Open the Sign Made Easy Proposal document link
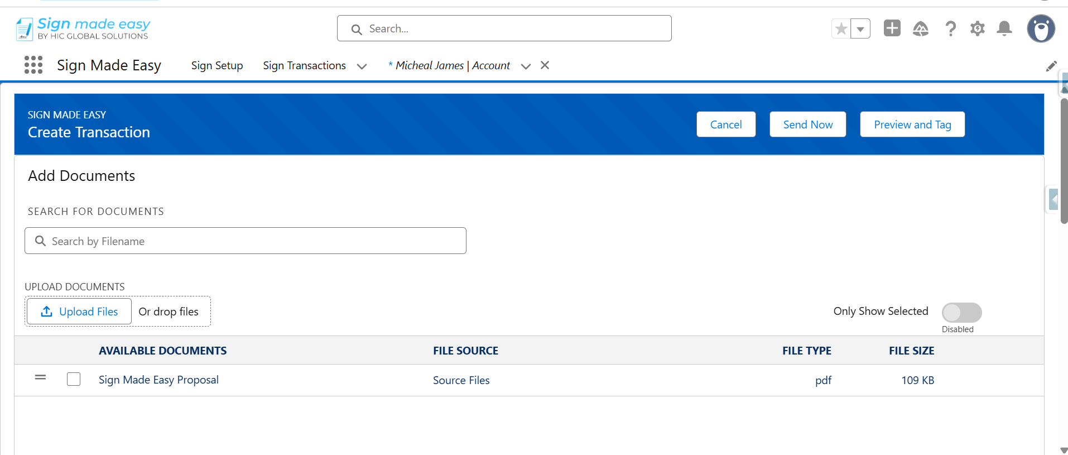The image size is (1068, 455). (158, 380)
